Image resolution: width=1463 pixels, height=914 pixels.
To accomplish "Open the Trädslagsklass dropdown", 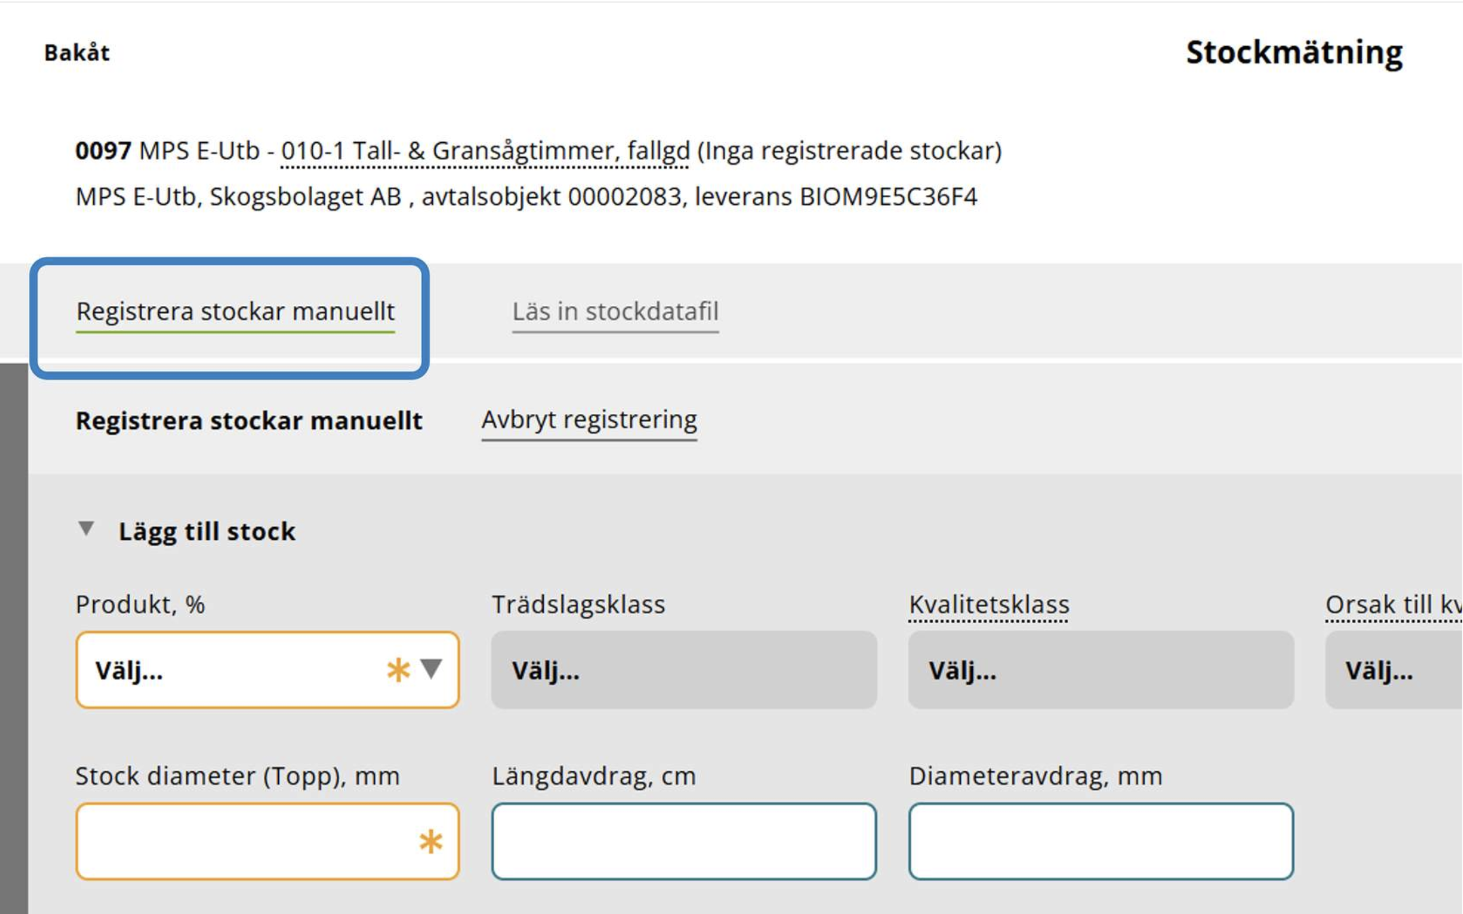I will 683,671.
